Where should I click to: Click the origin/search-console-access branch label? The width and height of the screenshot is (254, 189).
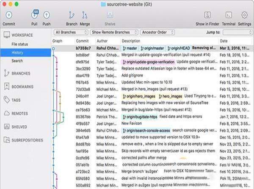tap(146, 131)
